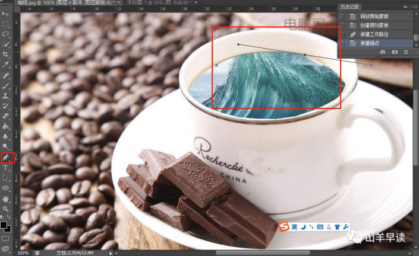
Task: Open the 历史记录 panel tab
Action: click(x=350, y=7)
